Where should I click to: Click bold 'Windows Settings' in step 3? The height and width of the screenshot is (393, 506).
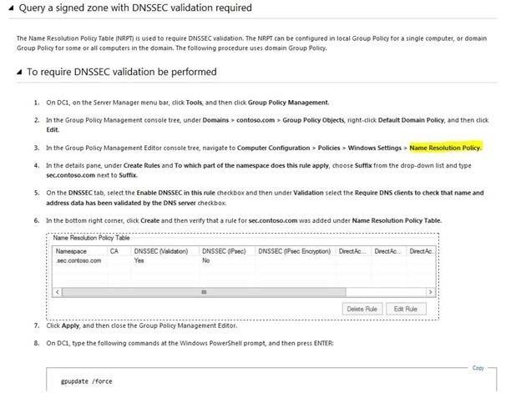point(375,148)
